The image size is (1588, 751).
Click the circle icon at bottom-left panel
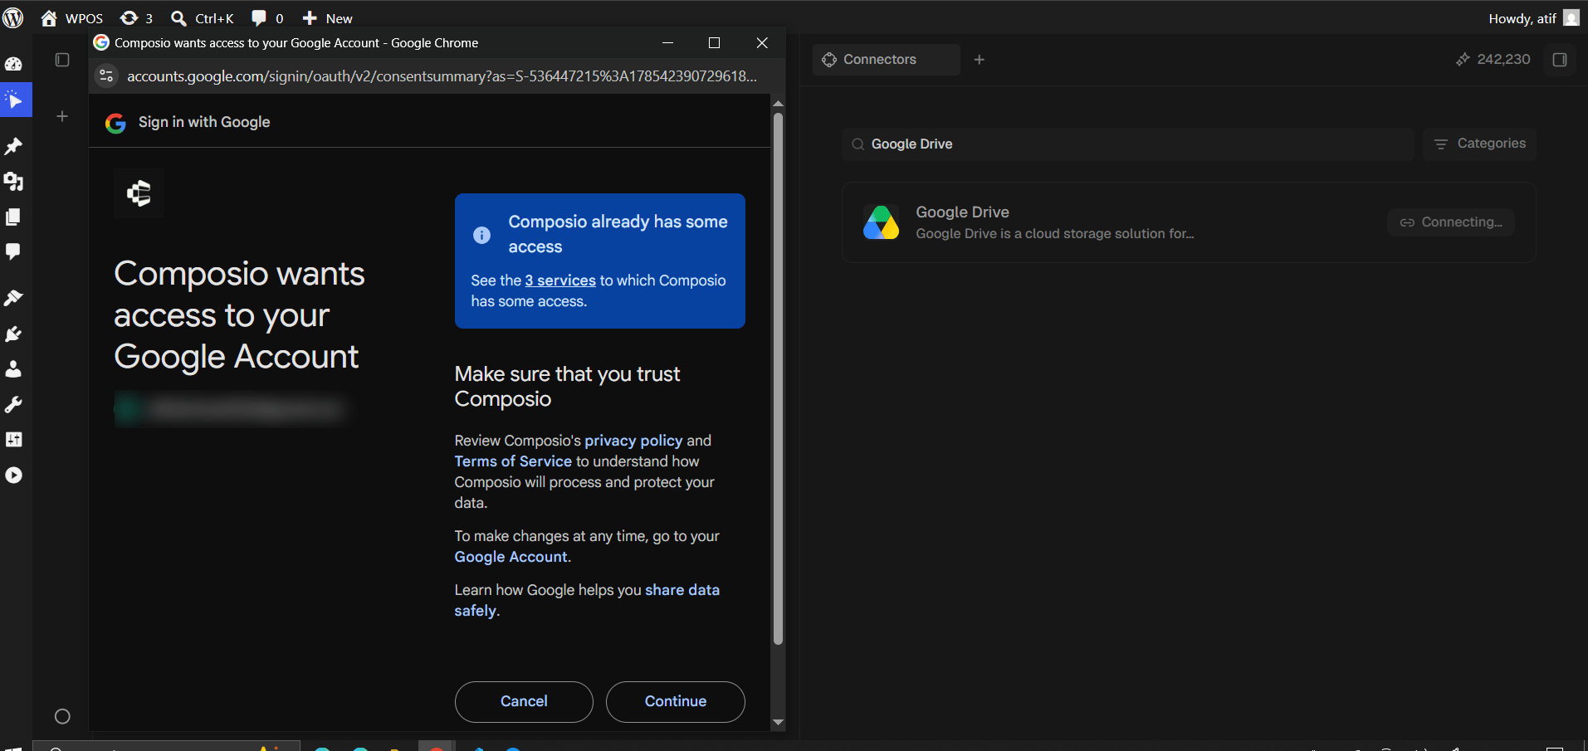(62, 716)
